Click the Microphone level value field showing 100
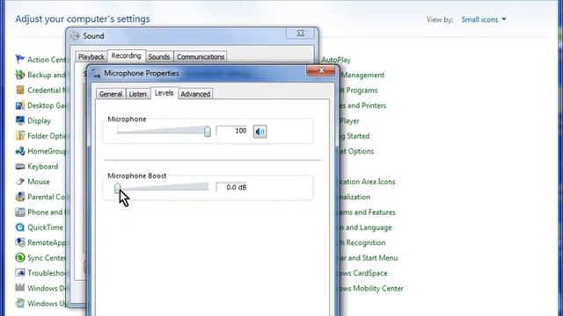Image resolution: width=563 pixels, height=316 pixels. [x=232, y=131]
